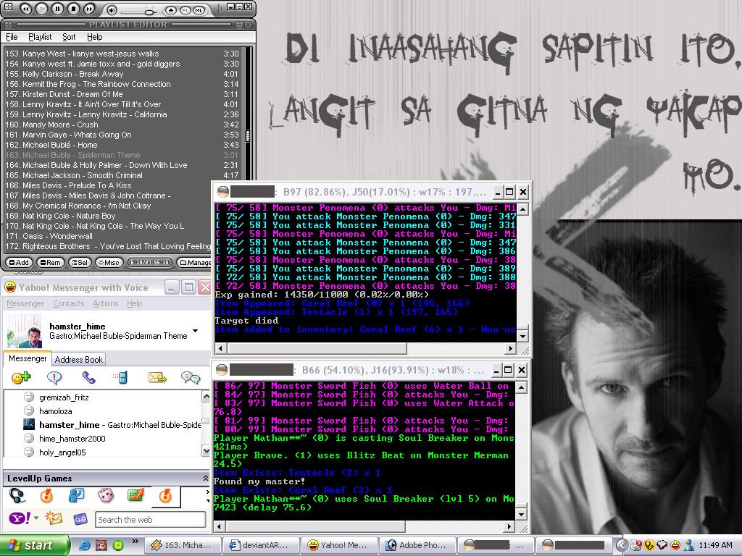Select track 153 Kanye West jesus walks

123,54
